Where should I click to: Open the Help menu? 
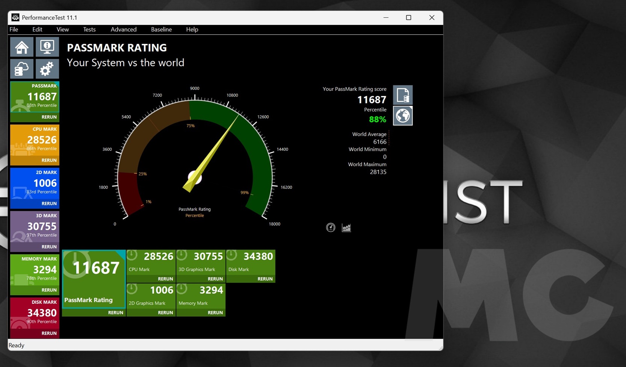(x=192, y=29)
